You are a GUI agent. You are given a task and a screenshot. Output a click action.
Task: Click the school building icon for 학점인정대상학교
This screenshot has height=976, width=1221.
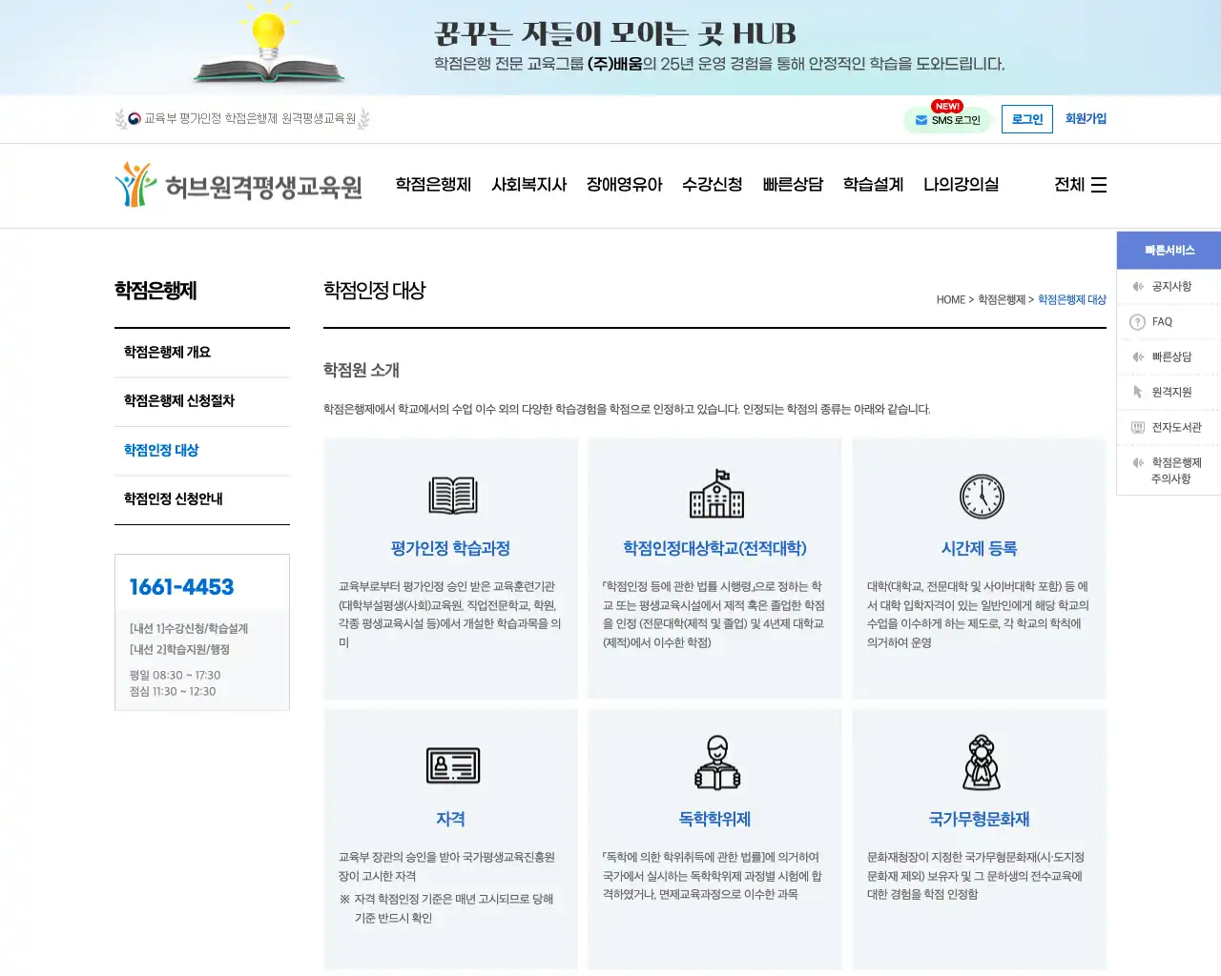click(716, 494)
